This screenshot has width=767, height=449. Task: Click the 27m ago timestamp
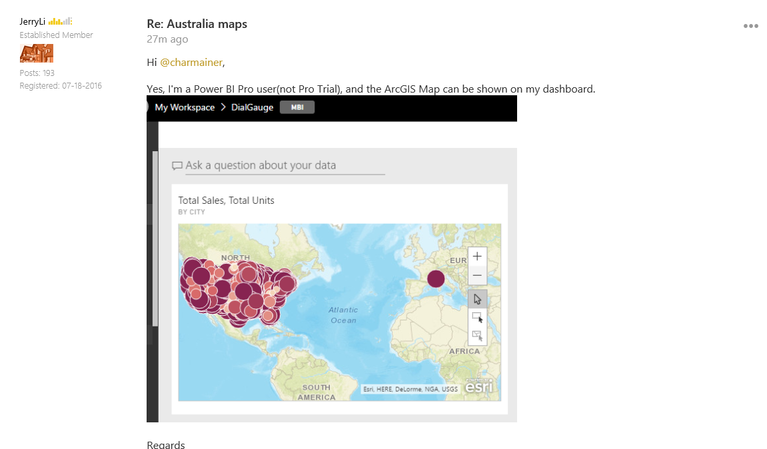(167, 39)
